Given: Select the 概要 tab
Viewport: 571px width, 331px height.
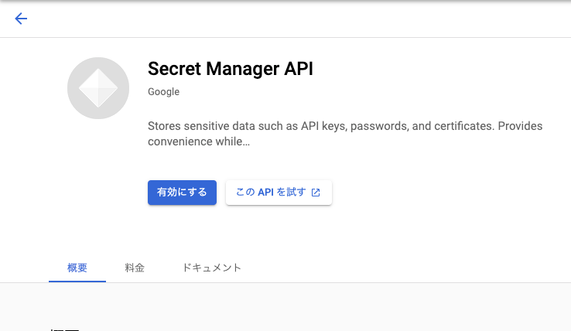Looking at the screenshot, I should tap(77, 268).
